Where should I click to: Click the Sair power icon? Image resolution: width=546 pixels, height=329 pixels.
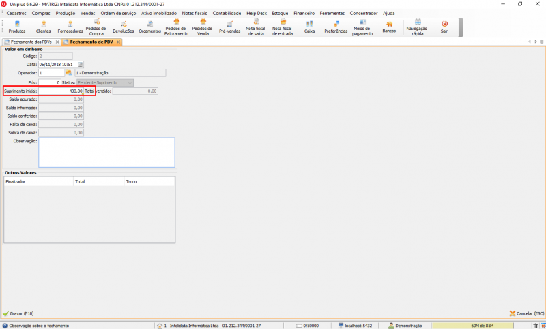[444, 27]
